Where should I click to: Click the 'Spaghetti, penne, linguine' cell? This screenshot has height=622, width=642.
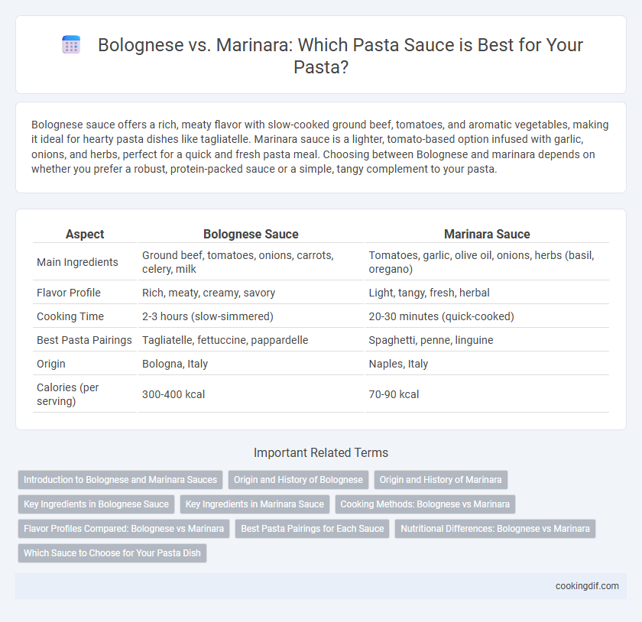(487, 340)
